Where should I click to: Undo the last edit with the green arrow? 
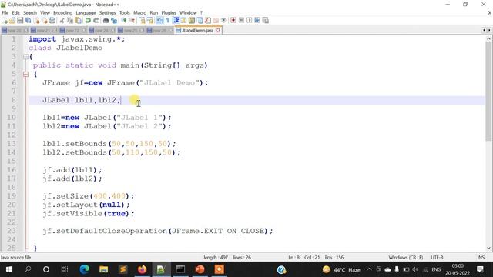88,21
